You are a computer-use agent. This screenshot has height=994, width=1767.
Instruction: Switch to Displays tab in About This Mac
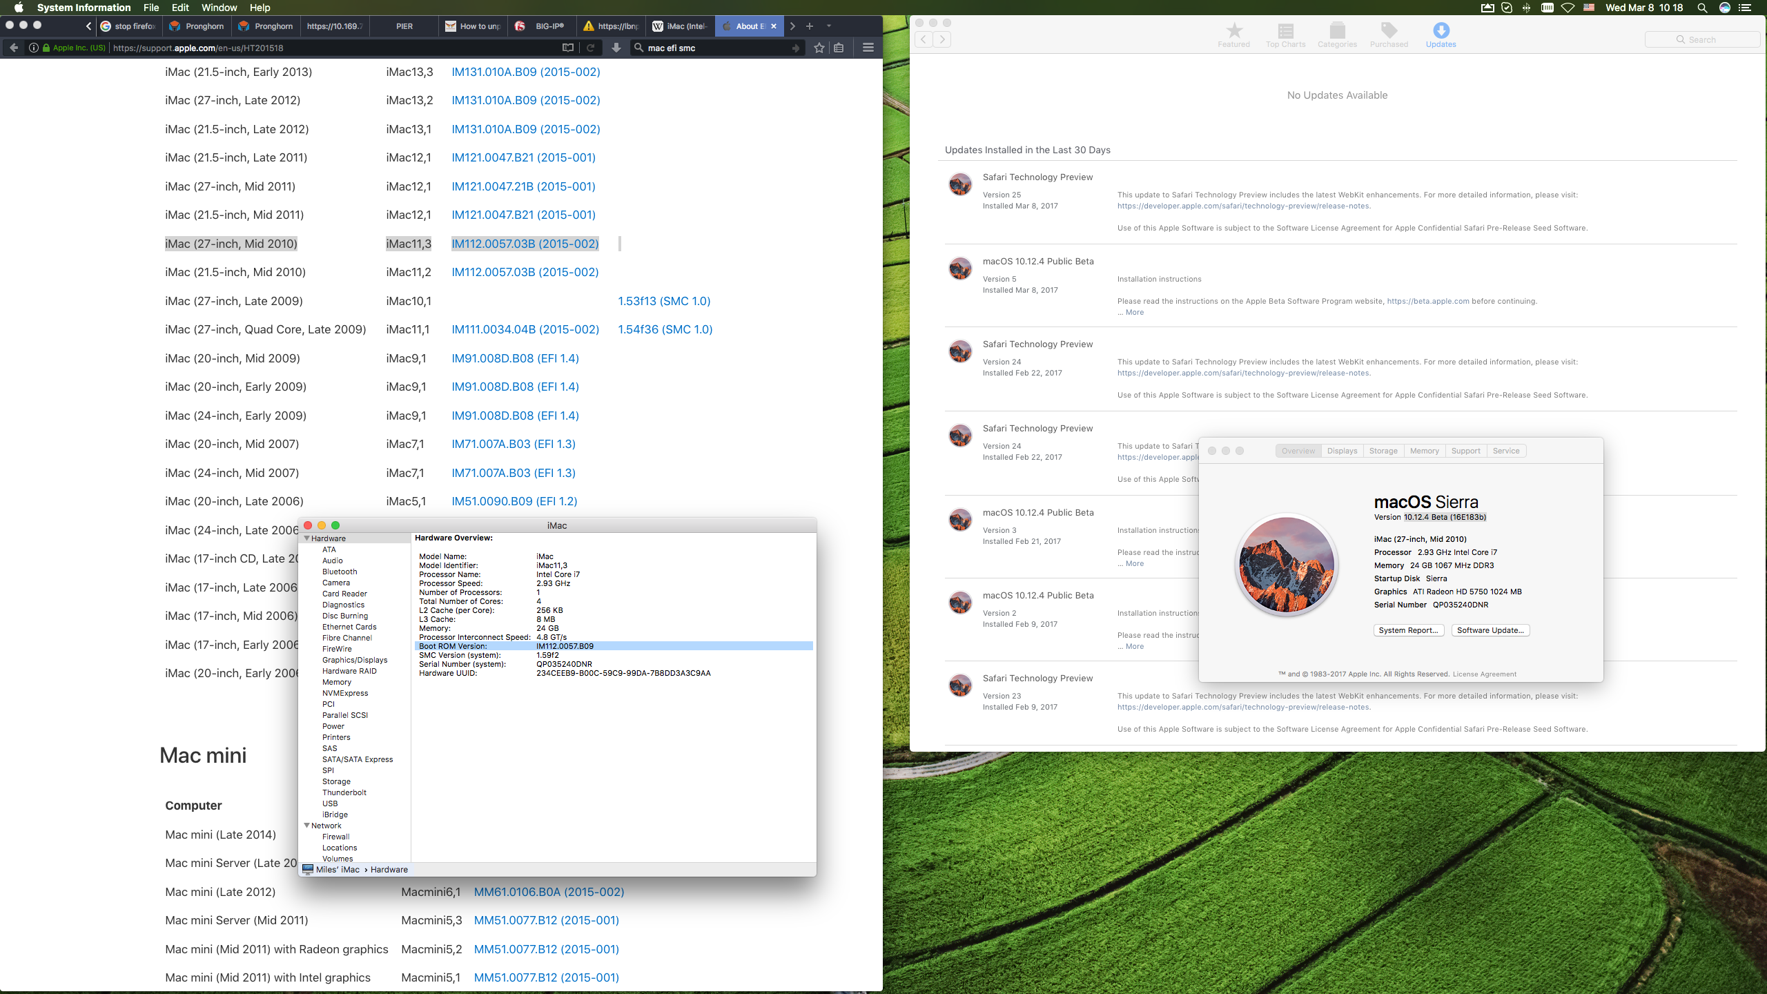coord(1342,451)
